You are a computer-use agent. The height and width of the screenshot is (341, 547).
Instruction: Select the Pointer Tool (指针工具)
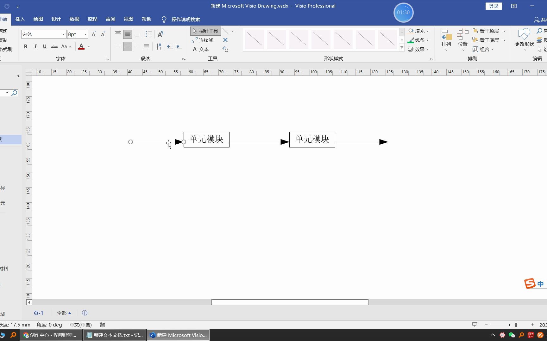coord(205,31)
